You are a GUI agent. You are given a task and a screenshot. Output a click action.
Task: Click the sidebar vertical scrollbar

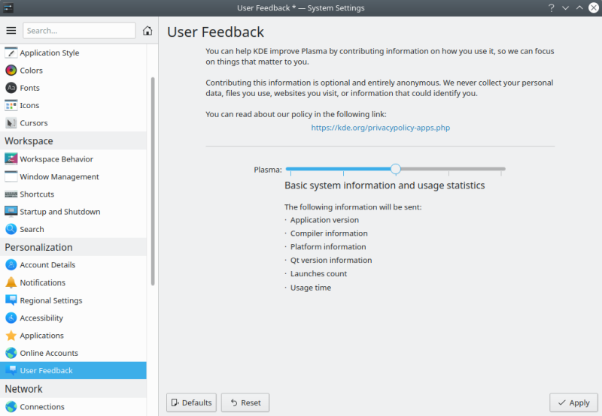[x=153, y=181]
